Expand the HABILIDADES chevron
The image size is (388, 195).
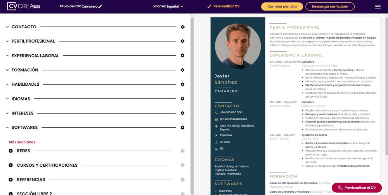click(7, 84)
